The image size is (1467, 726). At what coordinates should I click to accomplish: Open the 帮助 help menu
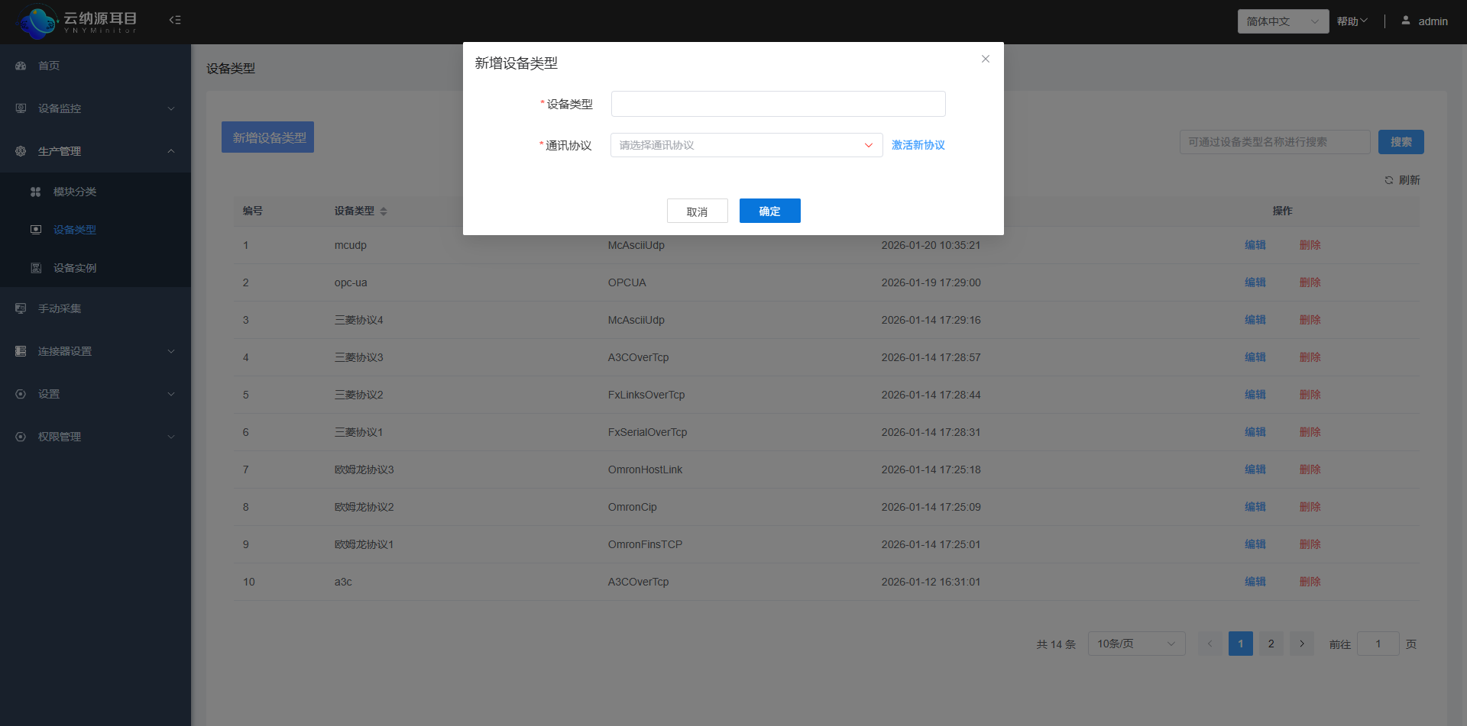1351,21
